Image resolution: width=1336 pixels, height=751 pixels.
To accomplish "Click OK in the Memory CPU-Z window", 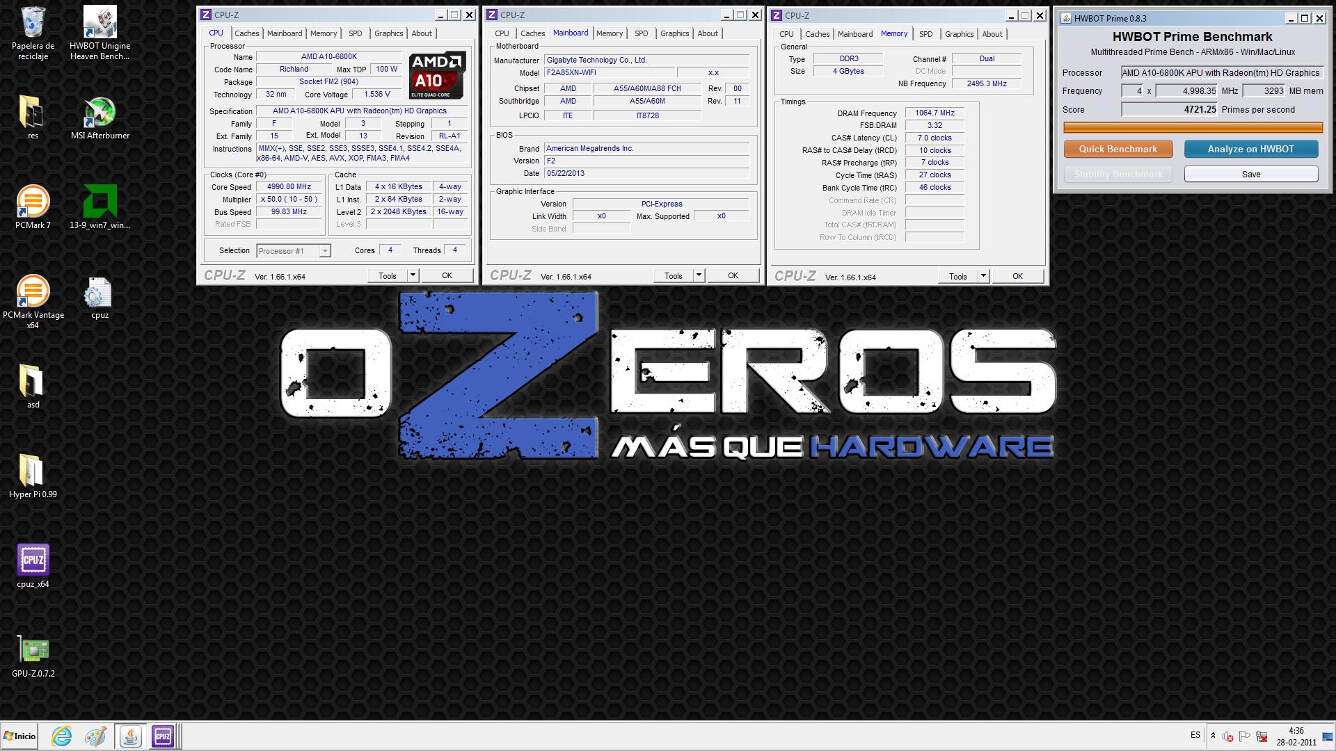I will [x=1017, y=277].
